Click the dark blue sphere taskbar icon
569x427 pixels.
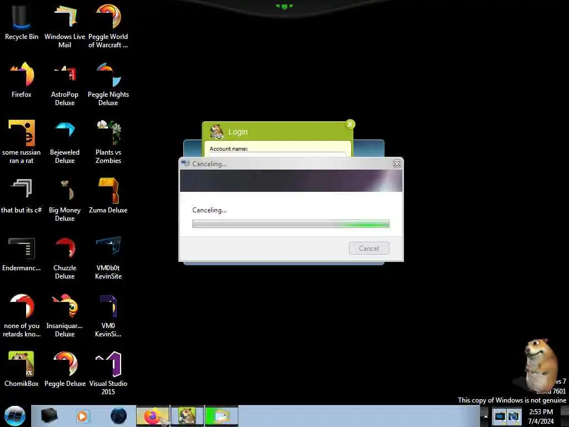pos(119,416)
